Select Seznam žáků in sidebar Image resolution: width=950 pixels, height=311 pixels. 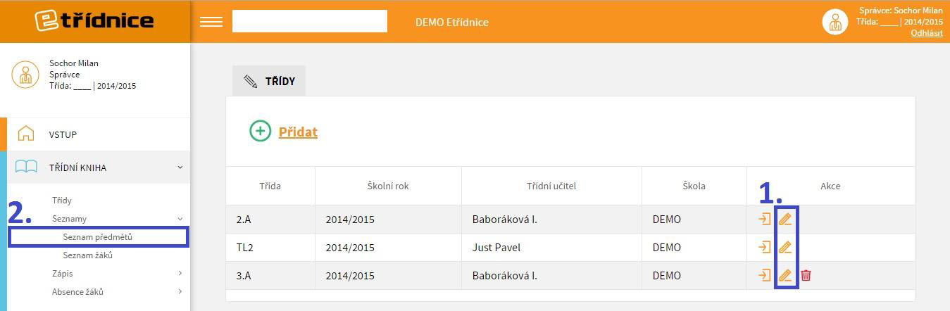[88, 255]
